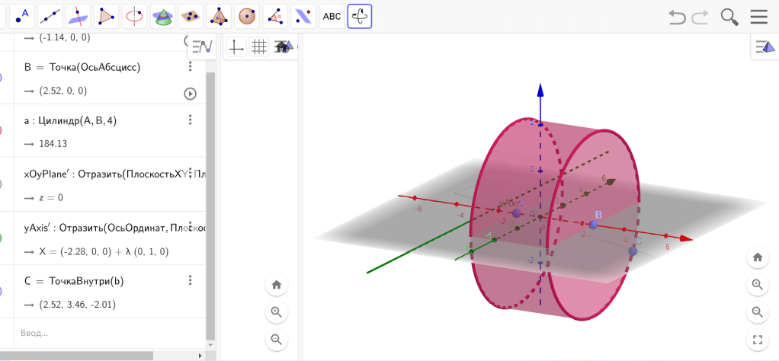This screenshot has width=779, height=361.
Task: Select the Pyramid tool
Action: tap(219, 15)
